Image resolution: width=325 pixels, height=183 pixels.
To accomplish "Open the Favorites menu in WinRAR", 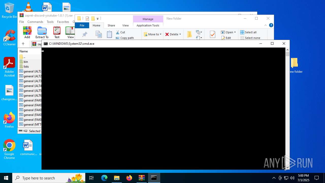I will tap(63, 22).
